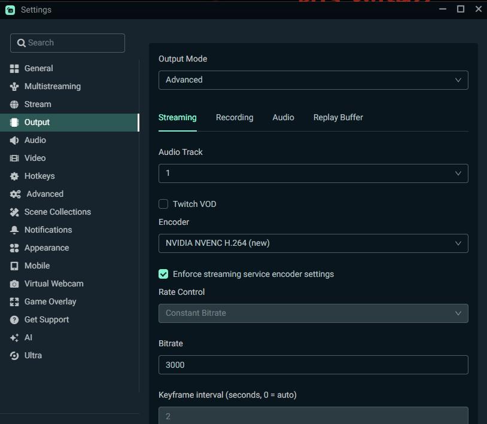Open Hotkeys using the gear icon

point(14,176)
